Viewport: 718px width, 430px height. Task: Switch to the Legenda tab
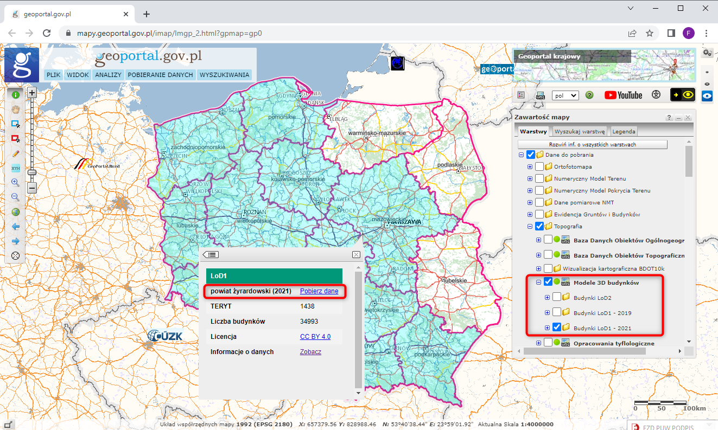[623, 131]
